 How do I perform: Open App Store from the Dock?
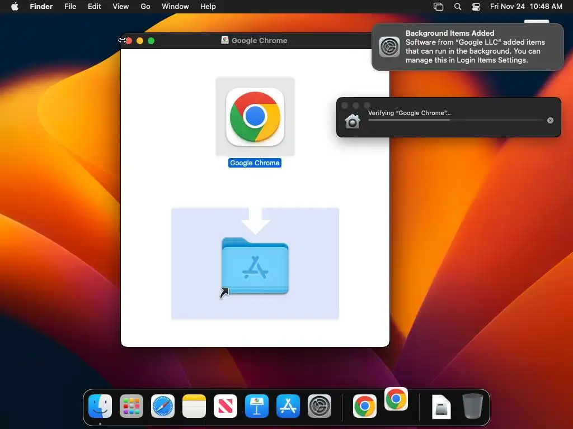pos(288,406)
